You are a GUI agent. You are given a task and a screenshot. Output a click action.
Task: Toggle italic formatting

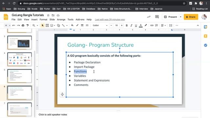[x=131, y=26]
